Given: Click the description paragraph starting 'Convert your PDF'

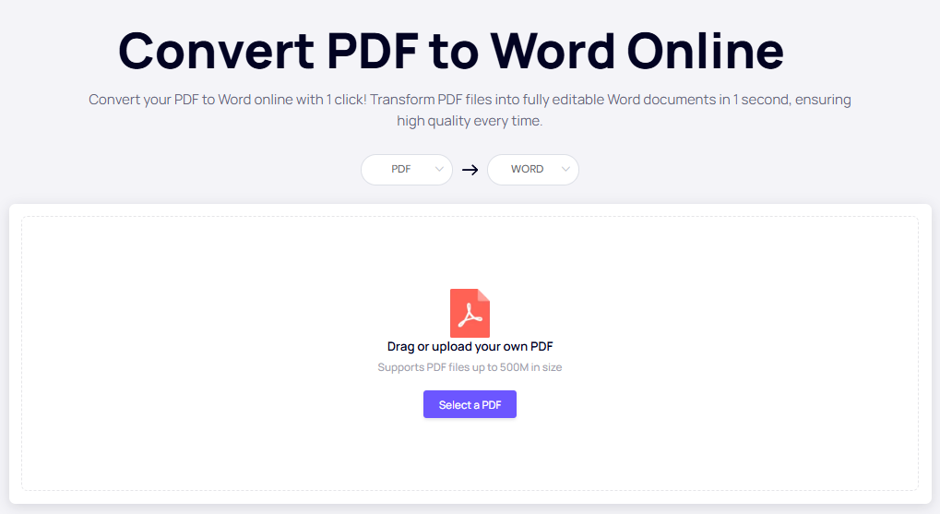Looking at the screenshot, I should coord(470,111).
